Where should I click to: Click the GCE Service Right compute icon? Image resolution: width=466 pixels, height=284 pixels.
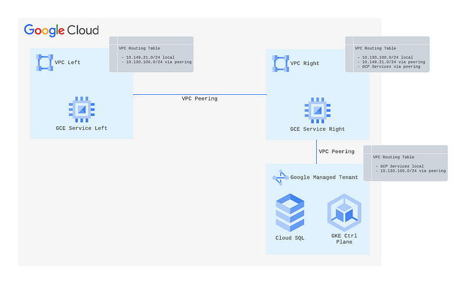click(x=317, y=110)
